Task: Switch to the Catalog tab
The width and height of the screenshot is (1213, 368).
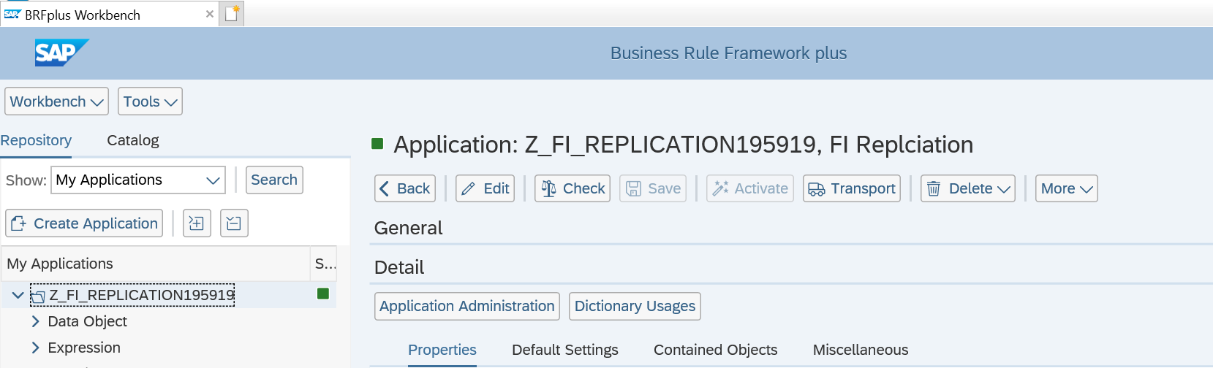Action: [x=133, y=140]
